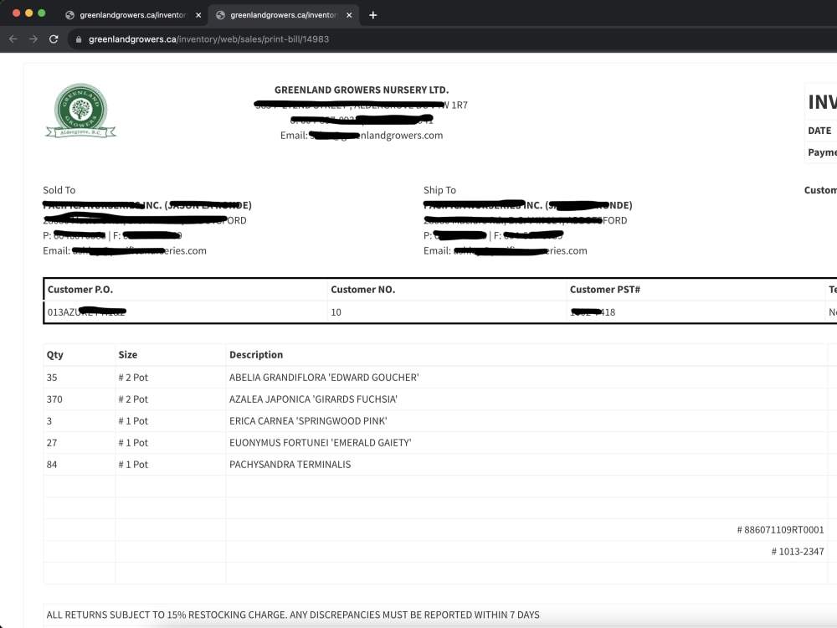Screen dimensions: 837x628
Task: Click # 1 Pot size in Pachysandra row
Action: click(133, 465)
